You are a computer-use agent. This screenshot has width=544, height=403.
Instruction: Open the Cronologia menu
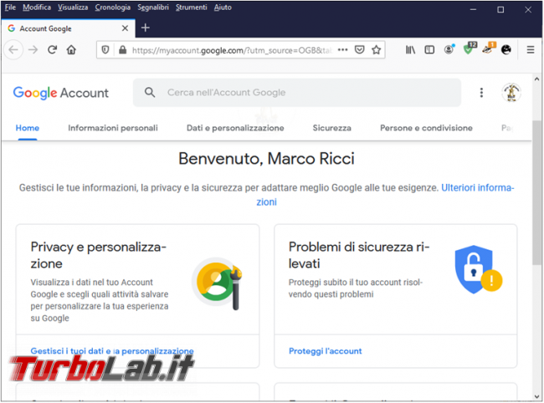pos(113,8)
